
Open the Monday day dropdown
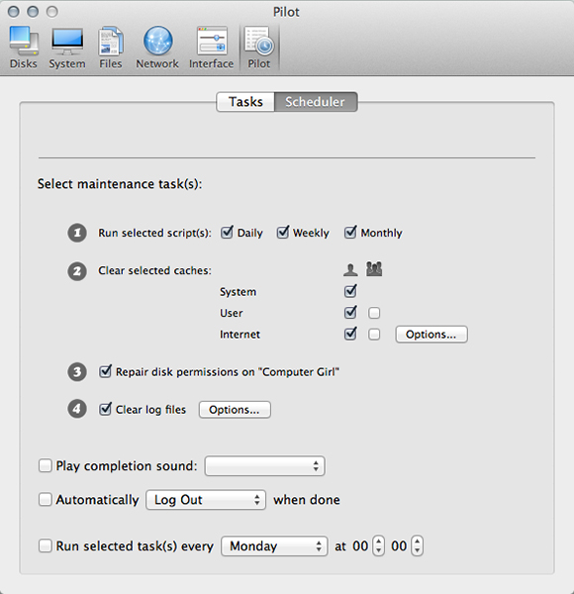pos(274,545)
